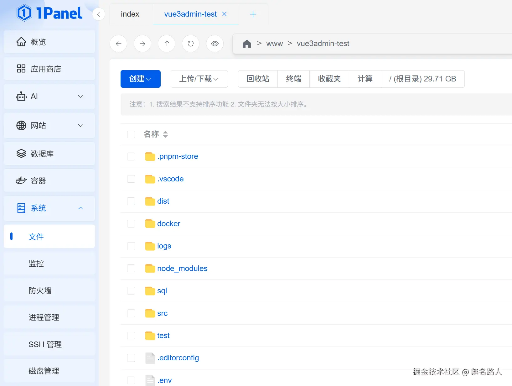Open the 容器 docker whale icon

pyautogui.click(x=21, y=180)
